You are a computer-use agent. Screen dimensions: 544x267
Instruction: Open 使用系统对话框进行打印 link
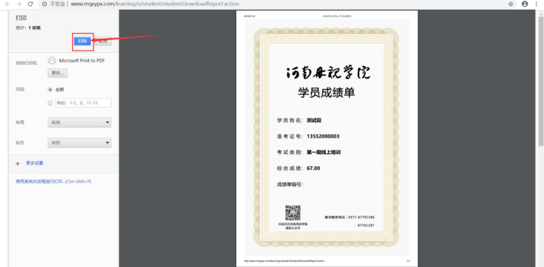pos(54,181)
